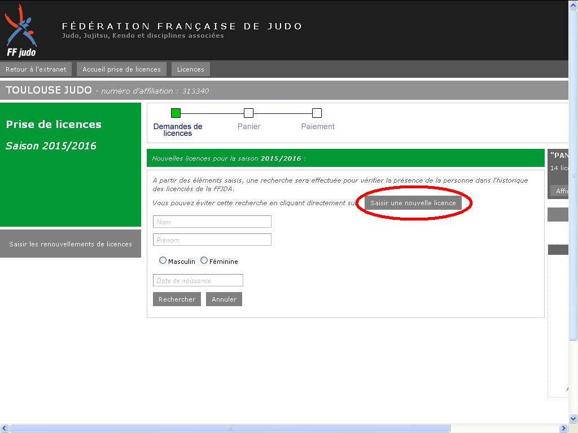Go to Accueil prise de licences

coord(121,69)
